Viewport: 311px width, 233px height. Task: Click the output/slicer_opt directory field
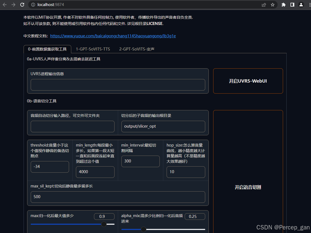pos(163,127)
